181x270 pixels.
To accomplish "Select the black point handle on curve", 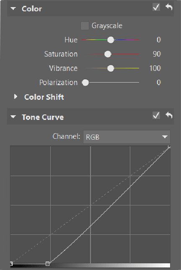I will pos(11,264).
